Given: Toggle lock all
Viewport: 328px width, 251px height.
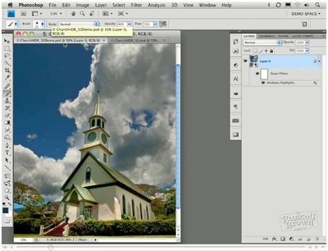Looking at the screenshot, I should (271, 51).
